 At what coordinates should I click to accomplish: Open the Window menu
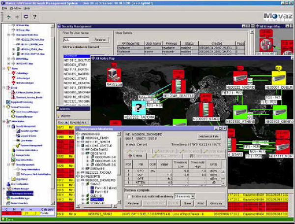click(x=15, y=8)
